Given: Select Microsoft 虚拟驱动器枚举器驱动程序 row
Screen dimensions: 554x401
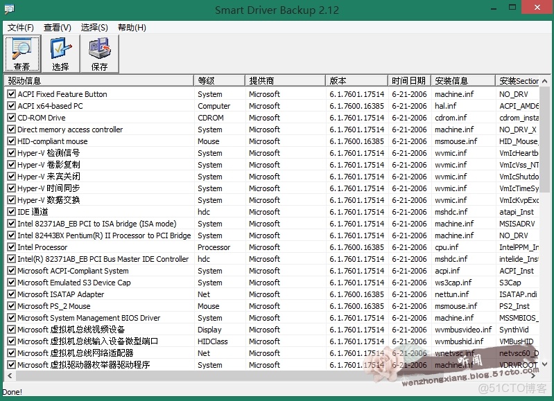Looking at the screenshot, I should (272, 365).
